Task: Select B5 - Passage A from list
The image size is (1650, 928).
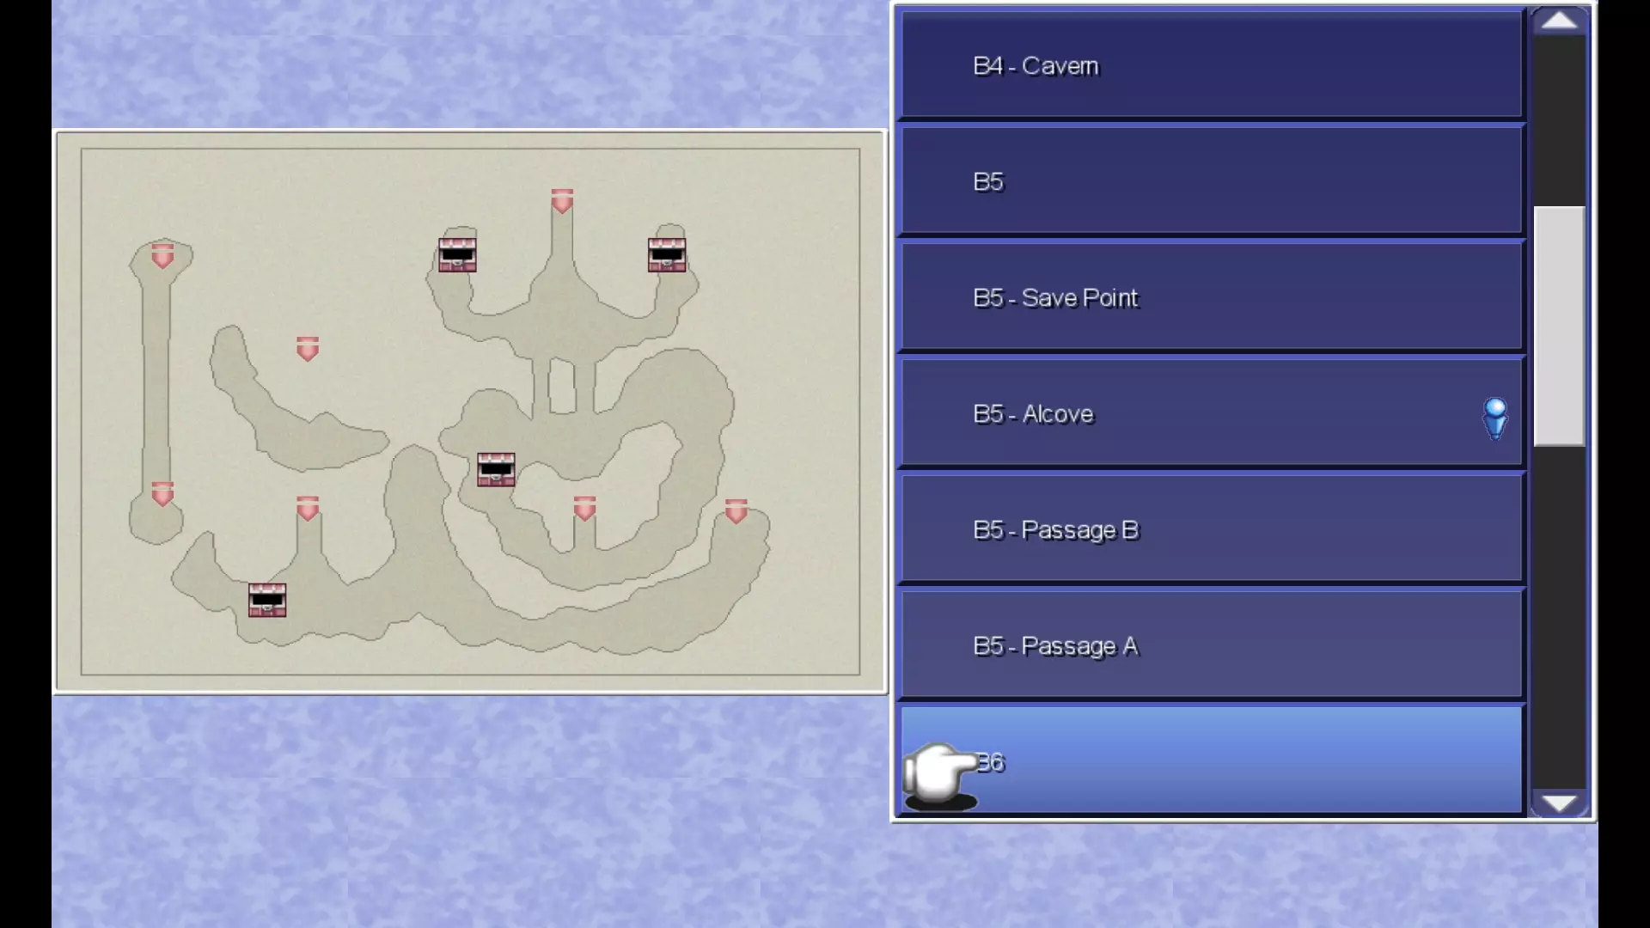Action: click(x=1210, y=646)
